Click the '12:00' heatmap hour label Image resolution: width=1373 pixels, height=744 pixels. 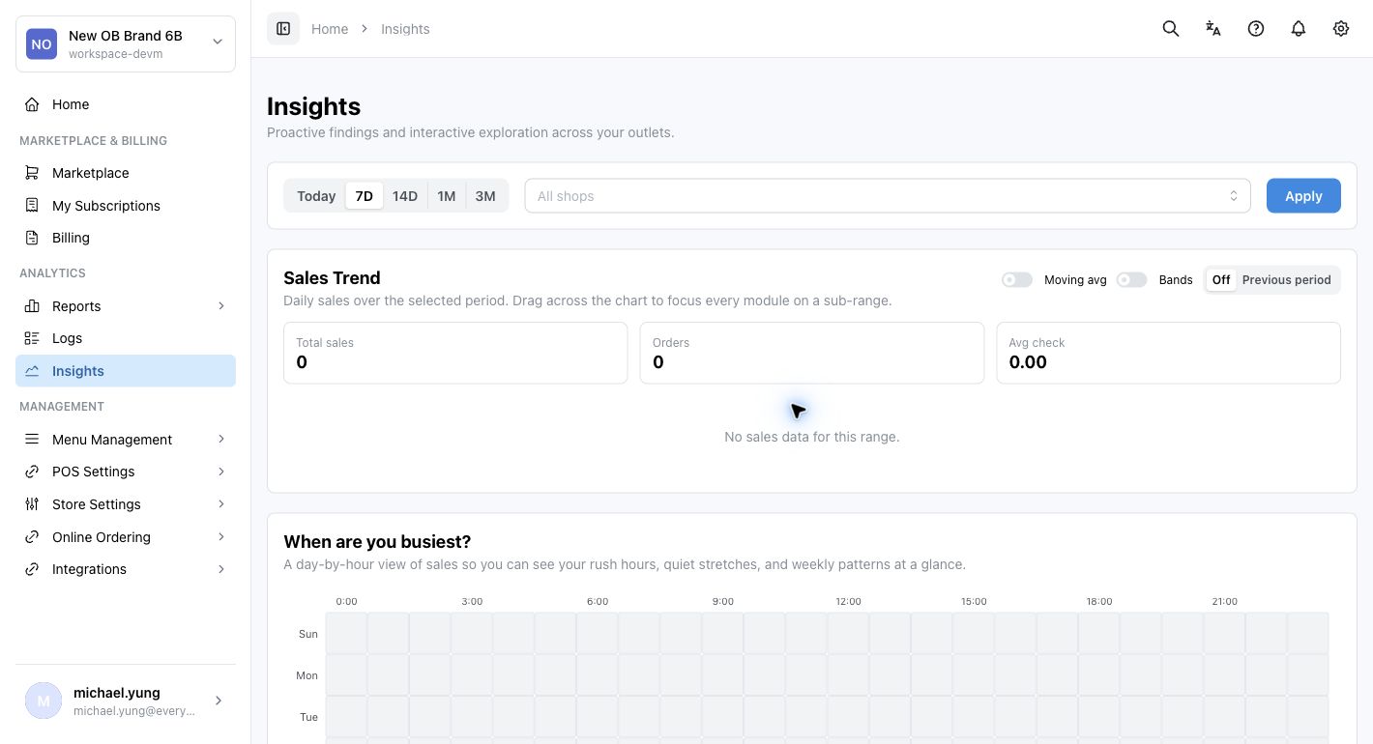click(x=849, y=601)
